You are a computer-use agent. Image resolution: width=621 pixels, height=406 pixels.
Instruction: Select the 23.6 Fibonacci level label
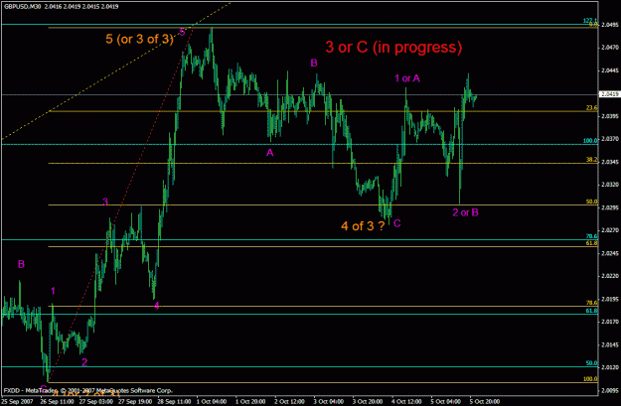point(592,107)
